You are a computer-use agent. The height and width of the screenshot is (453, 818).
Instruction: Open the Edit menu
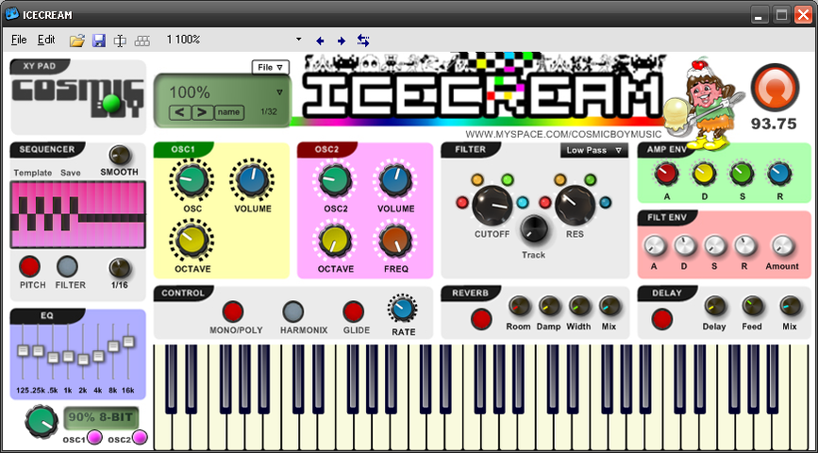pos(46,40)
